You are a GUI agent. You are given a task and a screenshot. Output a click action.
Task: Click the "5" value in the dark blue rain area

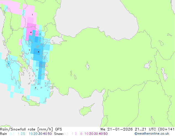tap(38, 52)
